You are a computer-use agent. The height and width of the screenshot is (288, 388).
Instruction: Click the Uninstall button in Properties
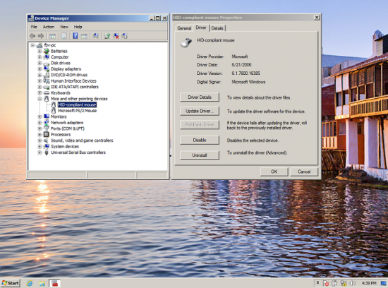200,155
